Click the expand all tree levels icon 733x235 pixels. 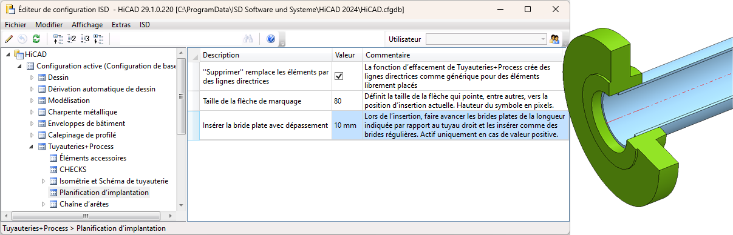pyautogui.click(x=98, y=39)
